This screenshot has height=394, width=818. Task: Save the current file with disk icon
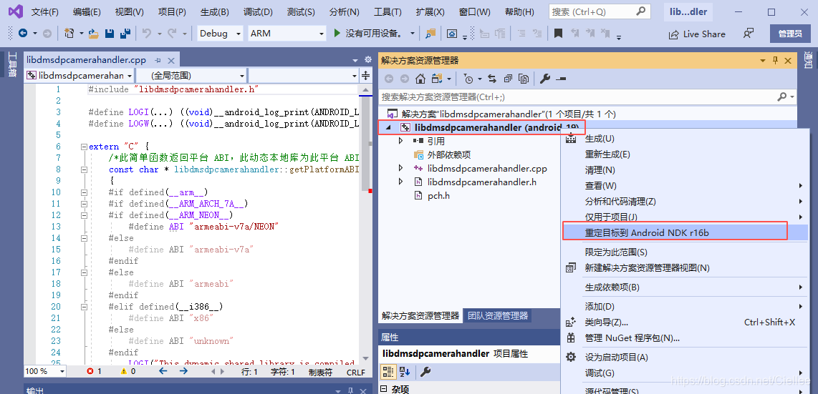pos(110,34)
